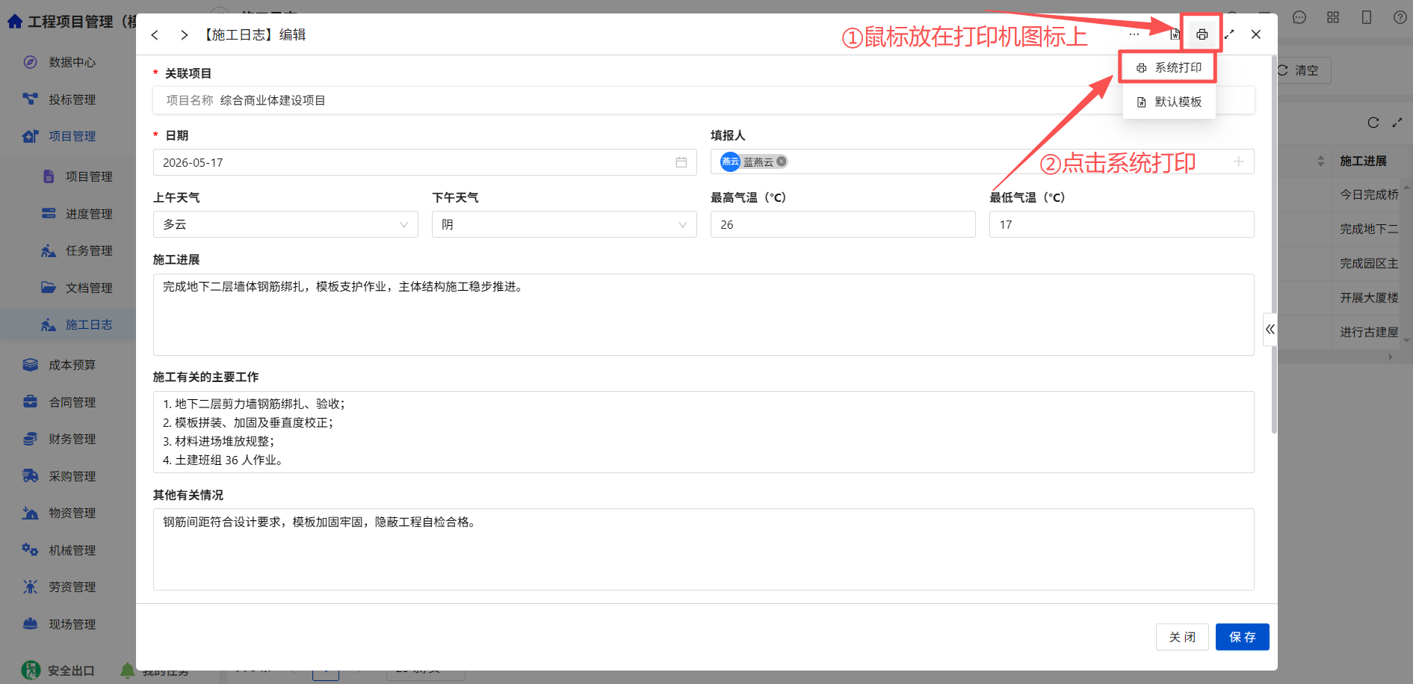Go to the next record arrow

(184, 35)
